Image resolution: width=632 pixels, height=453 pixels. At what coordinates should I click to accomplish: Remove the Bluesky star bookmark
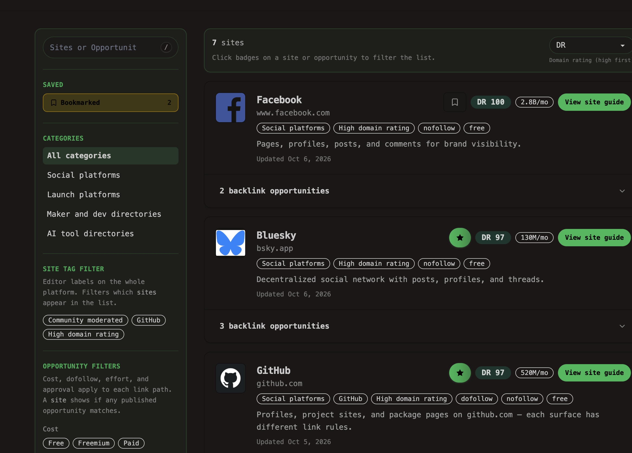[x=460, y=237]
